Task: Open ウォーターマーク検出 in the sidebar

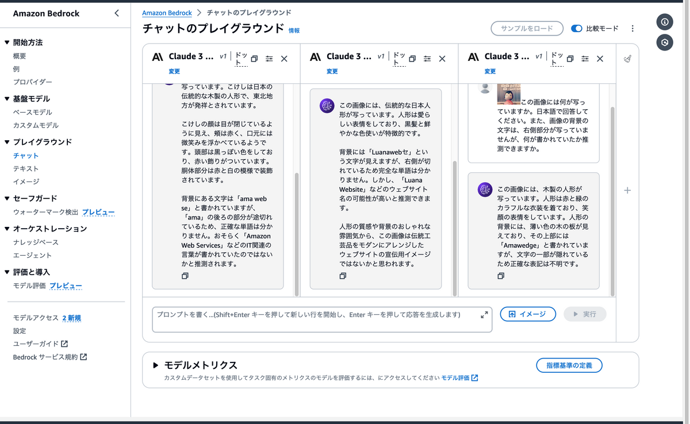Action: 45,212
